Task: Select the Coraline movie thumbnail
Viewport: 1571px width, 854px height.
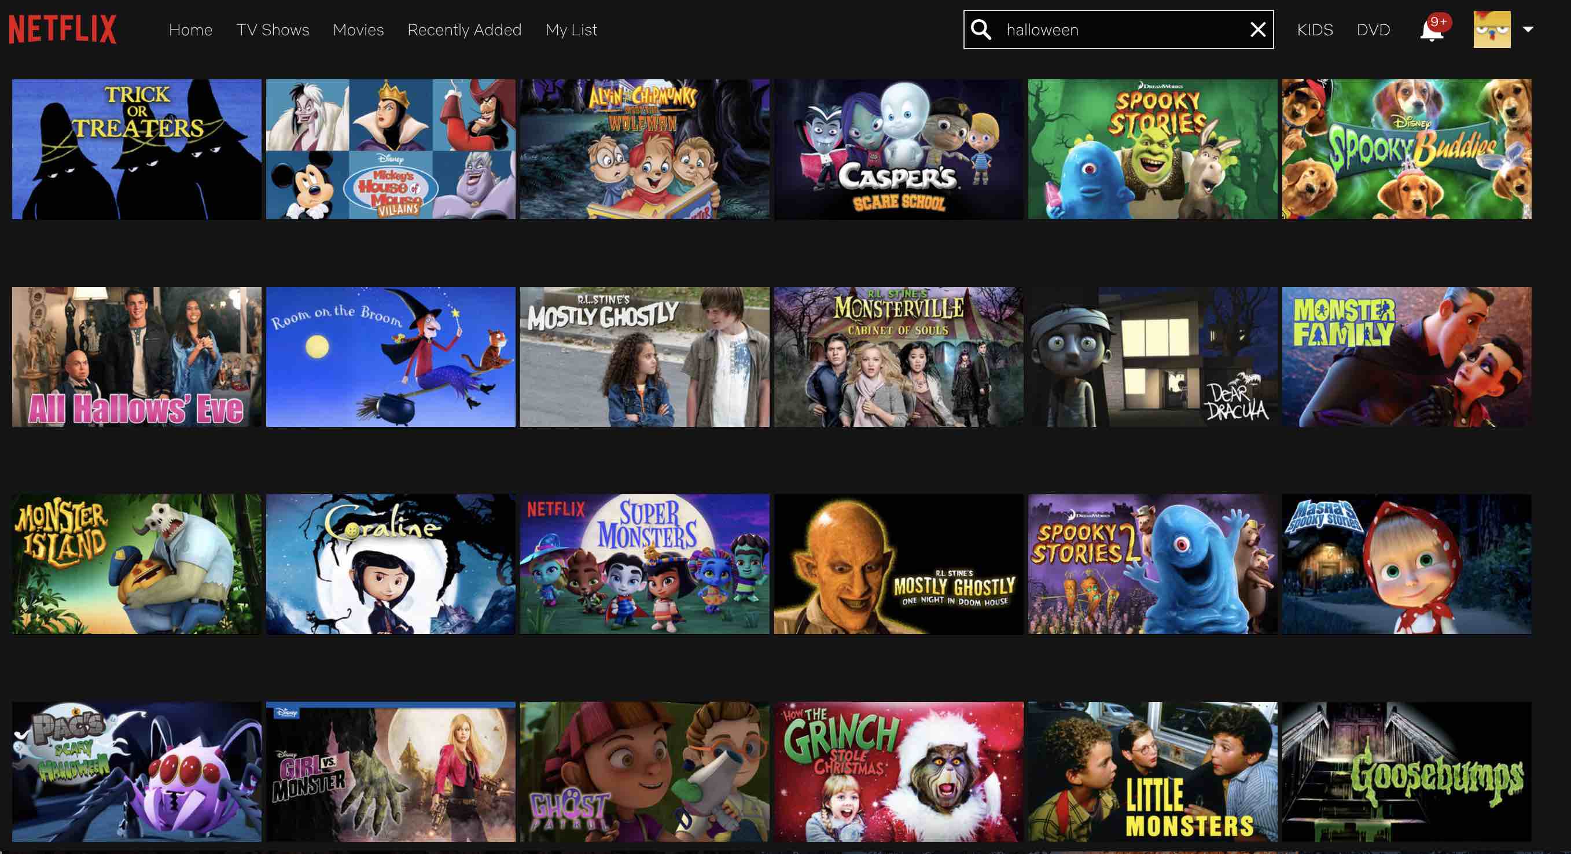Action: tap(391, 564)
